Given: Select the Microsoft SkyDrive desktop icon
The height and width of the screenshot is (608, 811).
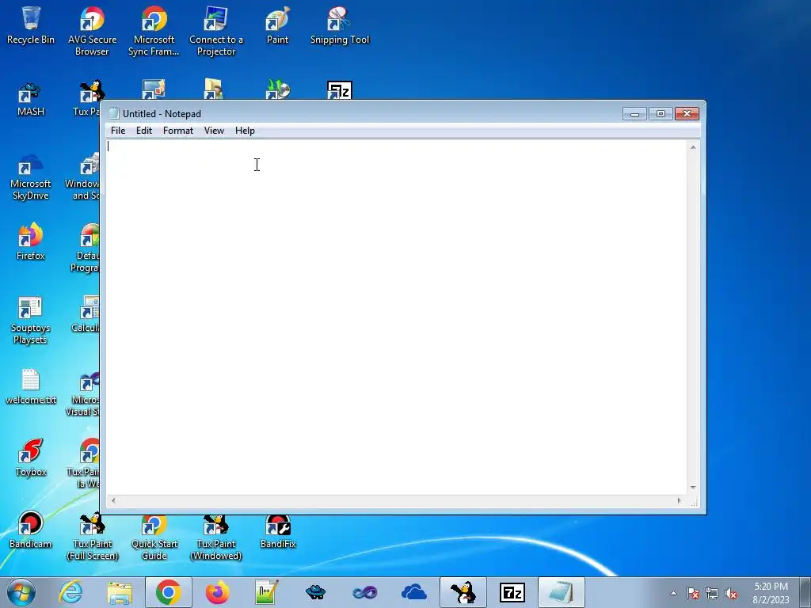Looking at the screenshot, I should click(x=31, y=176).
